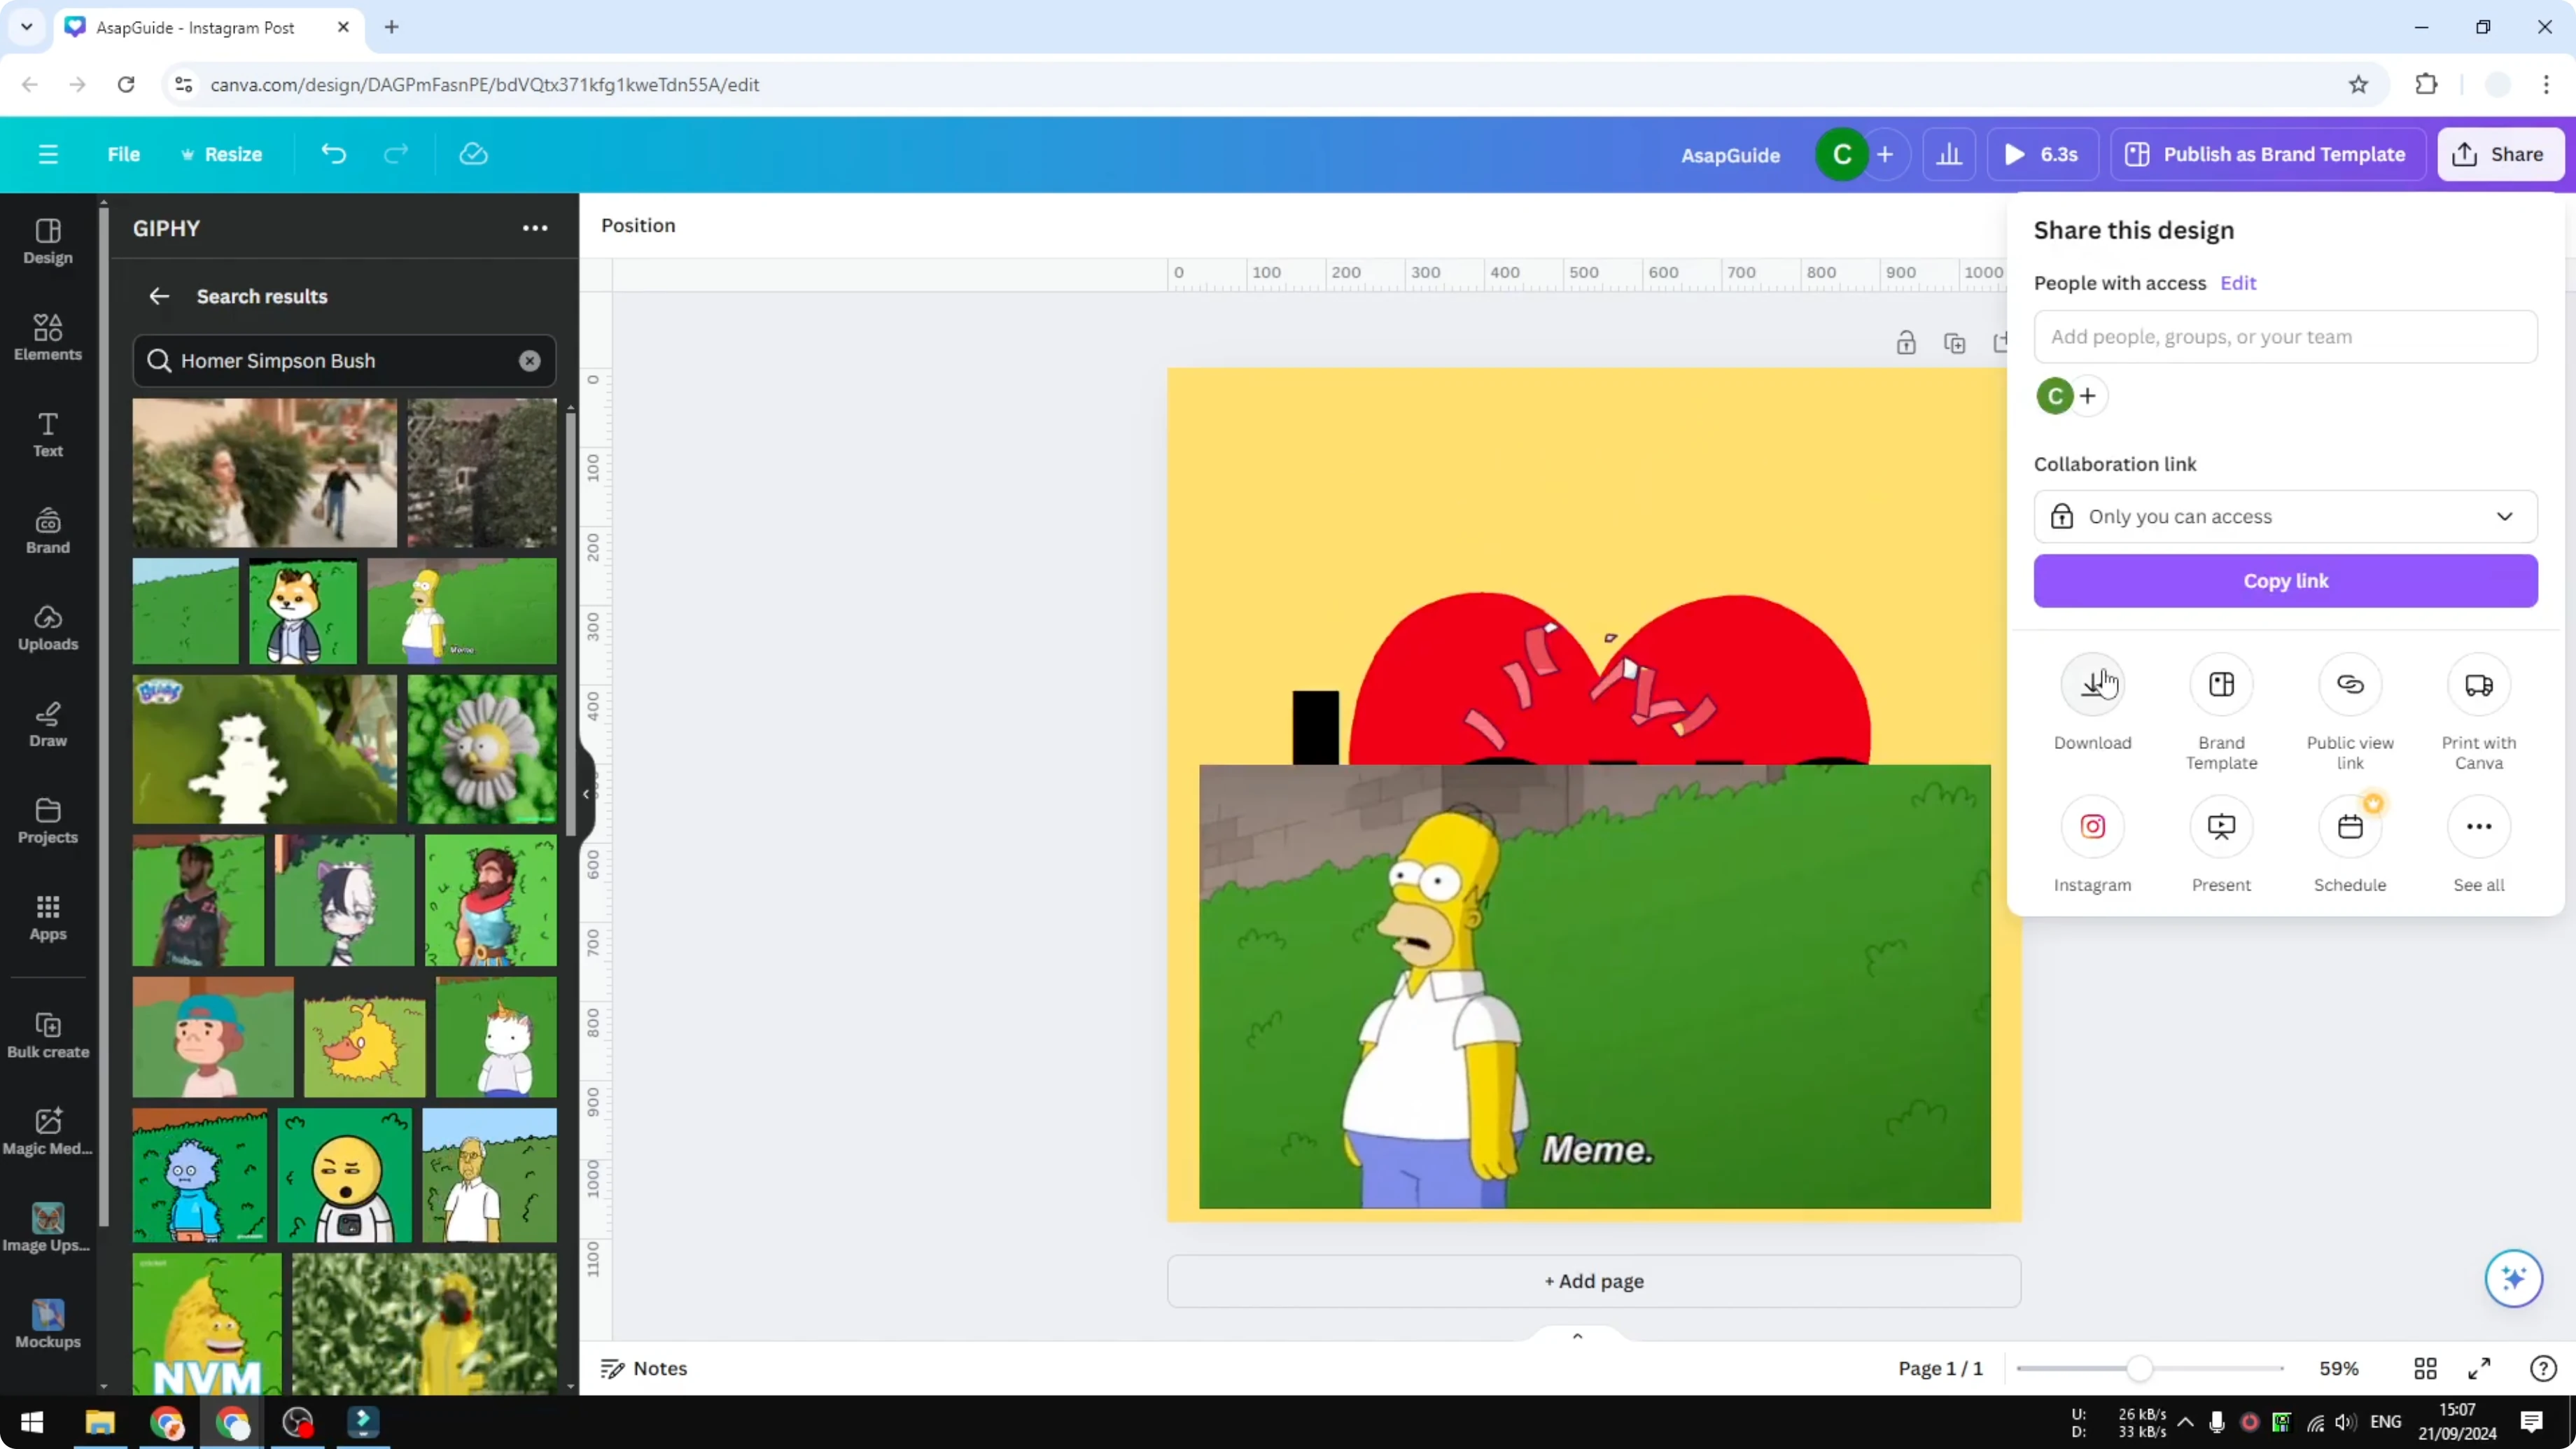
Task: Open the insights analytics chart icon
Action: click(1949, 154)
